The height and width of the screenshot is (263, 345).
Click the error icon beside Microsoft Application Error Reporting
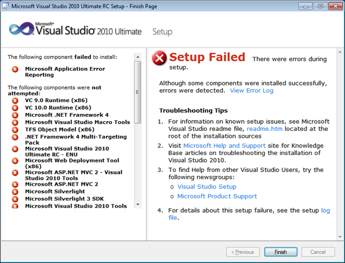pos(15,70)
